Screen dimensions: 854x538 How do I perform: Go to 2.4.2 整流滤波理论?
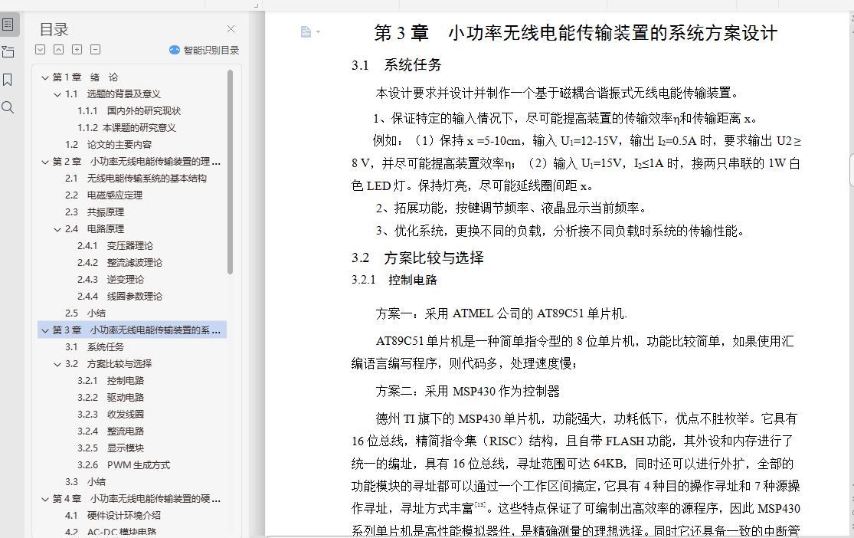tap(119, 264)
